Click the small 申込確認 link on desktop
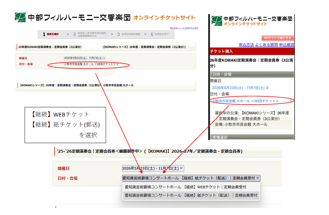Screen dimensions: 329x215 coord(194,28)
